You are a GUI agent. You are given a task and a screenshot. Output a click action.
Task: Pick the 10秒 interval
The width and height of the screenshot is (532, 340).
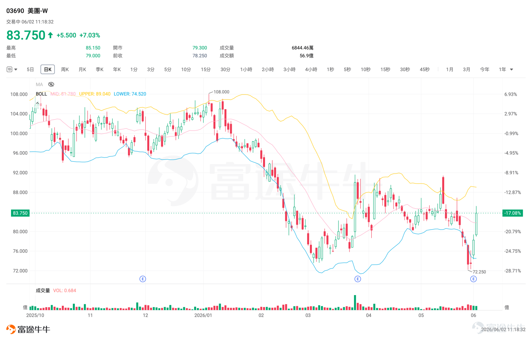tap(365, 70)
